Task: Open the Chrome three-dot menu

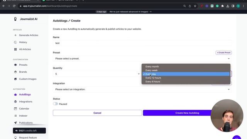Action: 244,6
